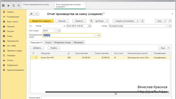
Task: Close the Отчеты производства за смену tab
Action: coord(52,4)
